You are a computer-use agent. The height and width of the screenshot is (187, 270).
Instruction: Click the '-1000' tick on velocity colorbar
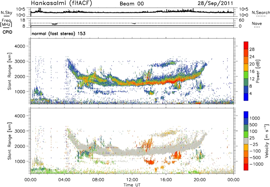[256, 164]
